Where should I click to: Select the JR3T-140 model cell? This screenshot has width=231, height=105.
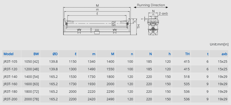[10, 77]
